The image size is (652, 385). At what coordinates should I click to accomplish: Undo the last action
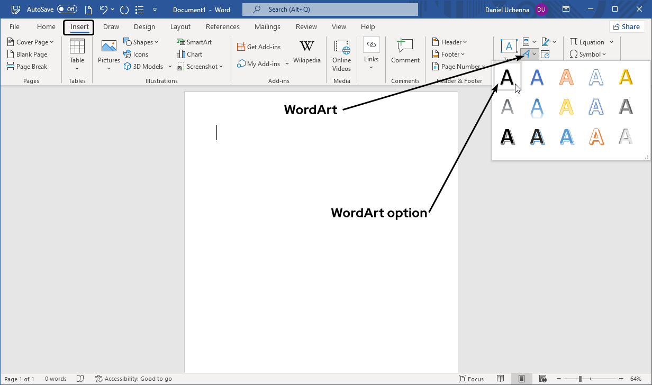pos(104,10)
